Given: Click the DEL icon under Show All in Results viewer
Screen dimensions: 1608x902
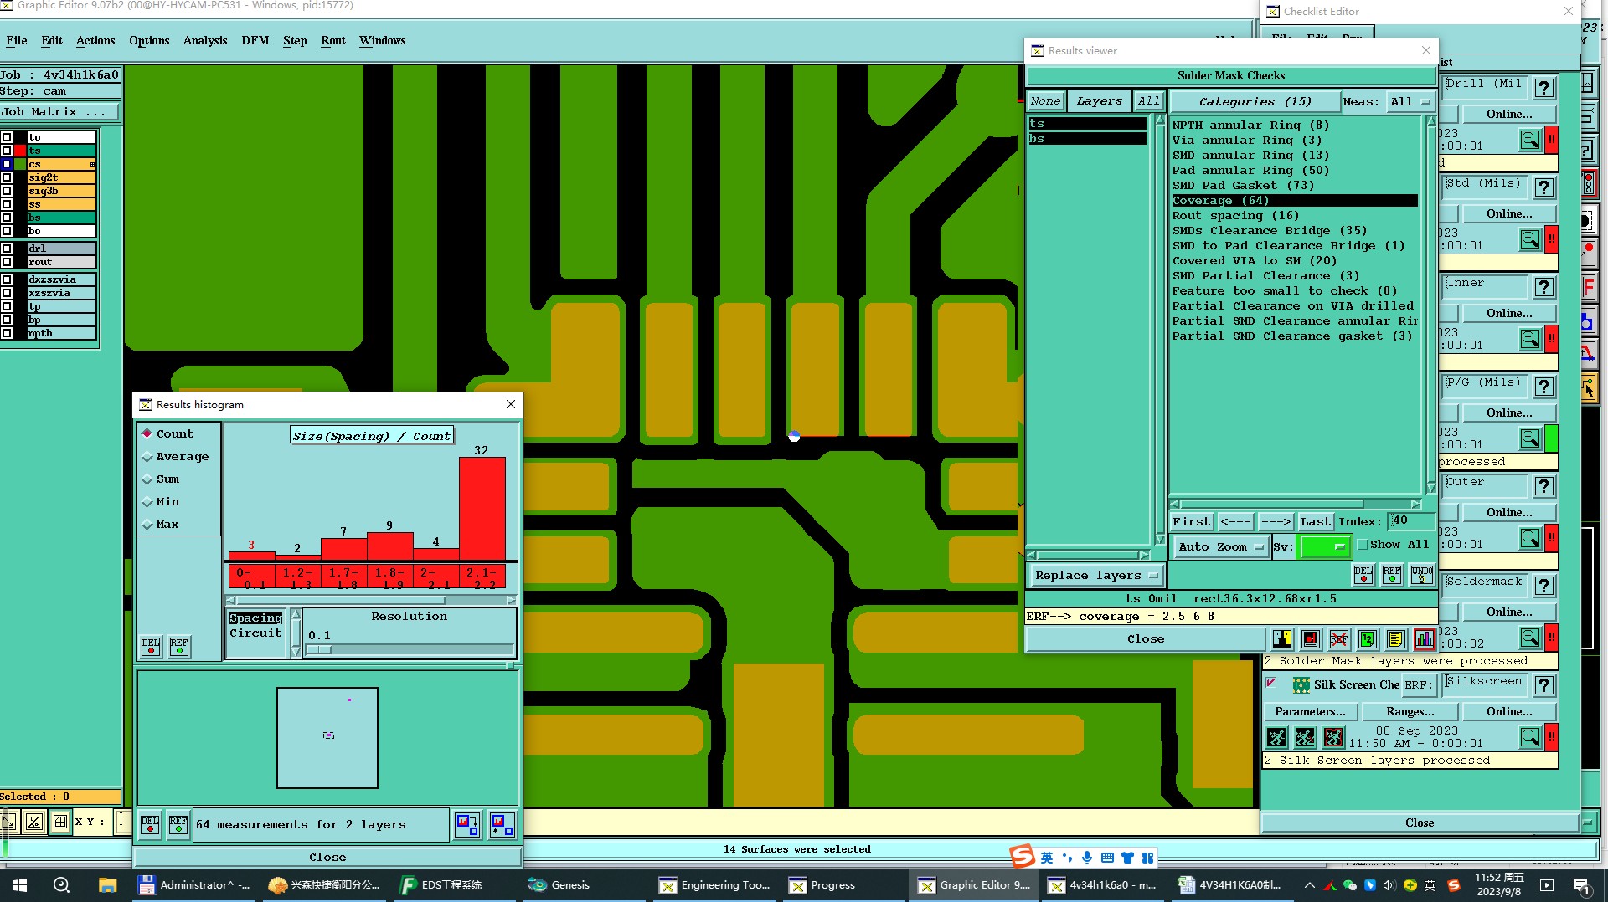Looking at the screenshot, I should pos(1363,575).
